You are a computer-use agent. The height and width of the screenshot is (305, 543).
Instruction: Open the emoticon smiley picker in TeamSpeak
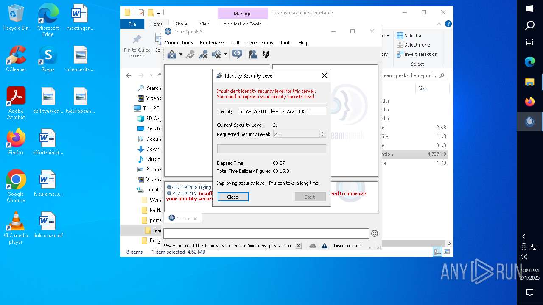(375, 233)
